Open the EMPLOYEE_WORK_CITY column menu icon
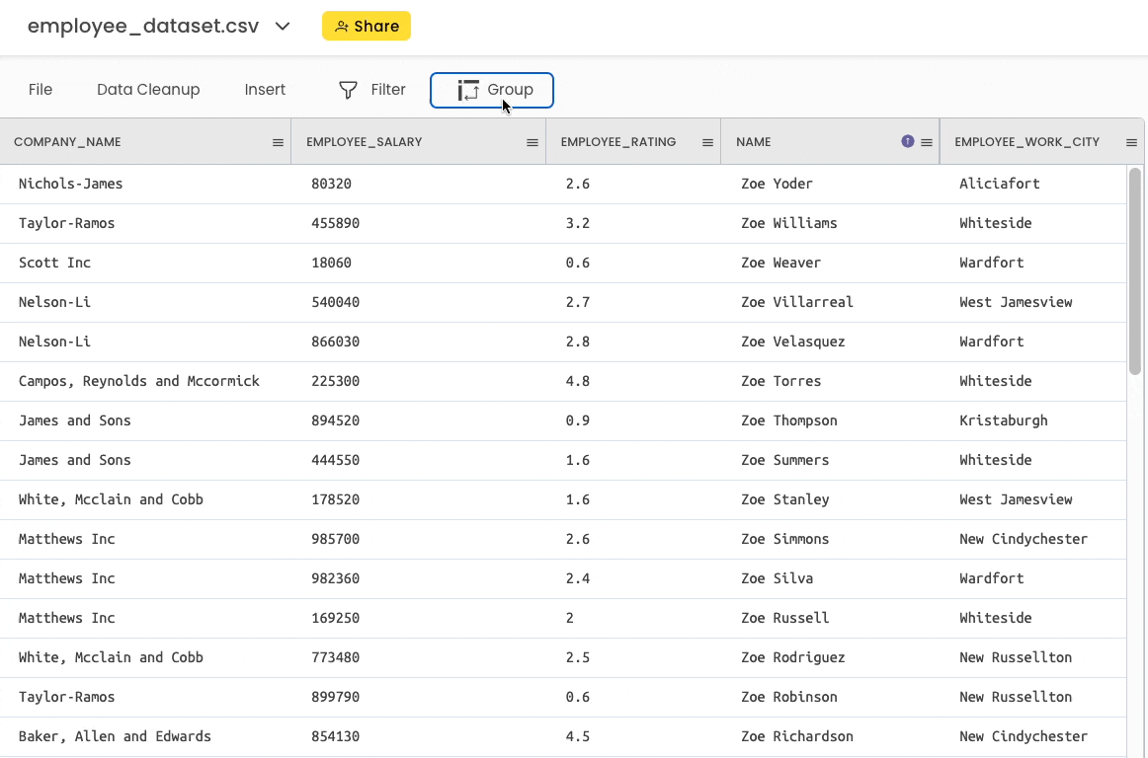The height and width of the screenshot is (758, 1148). coord(1131,143)
